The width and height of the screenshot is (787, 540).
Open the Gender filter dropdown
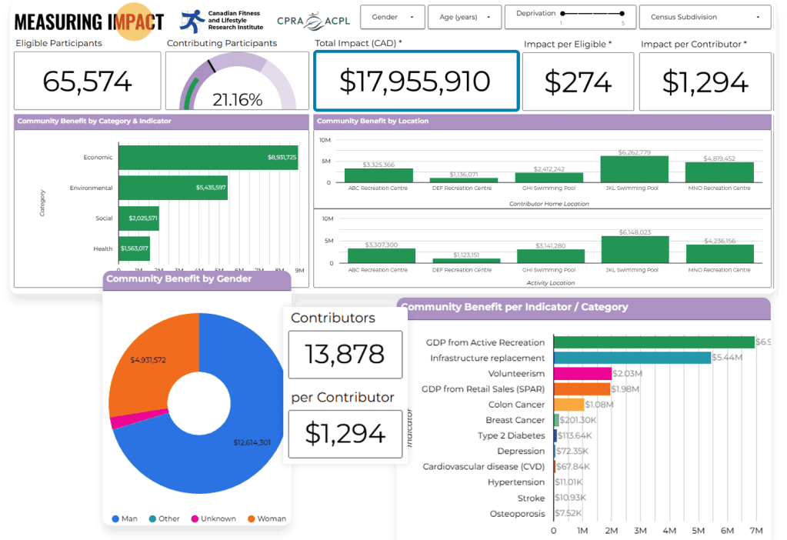[x=392, y=17]
